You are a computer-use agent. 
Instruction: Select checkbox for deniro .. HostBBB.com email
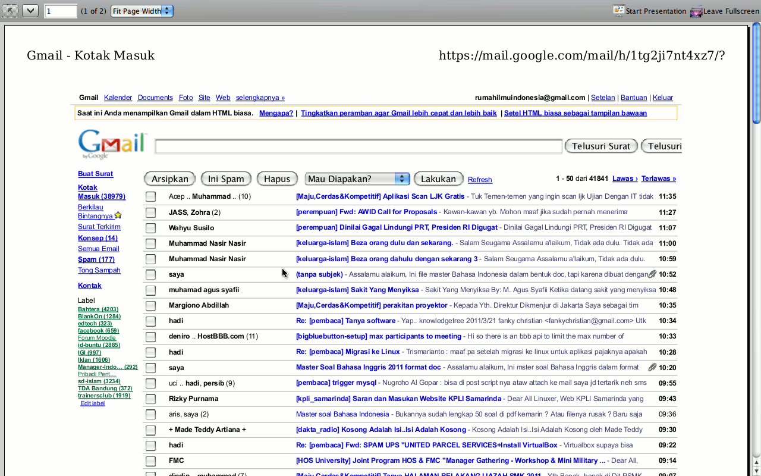point(150,336)
